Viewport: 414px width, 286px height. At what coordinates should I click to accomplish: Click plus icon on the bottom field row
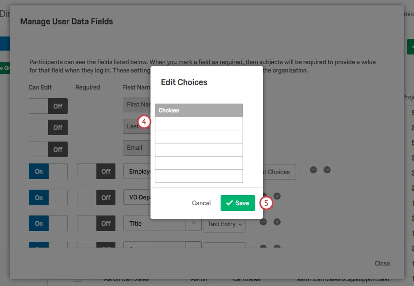(277, 248)
